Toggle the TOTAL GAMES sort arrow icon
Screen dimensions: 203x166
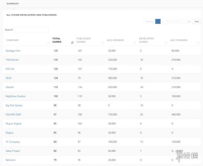click(72, 43)
